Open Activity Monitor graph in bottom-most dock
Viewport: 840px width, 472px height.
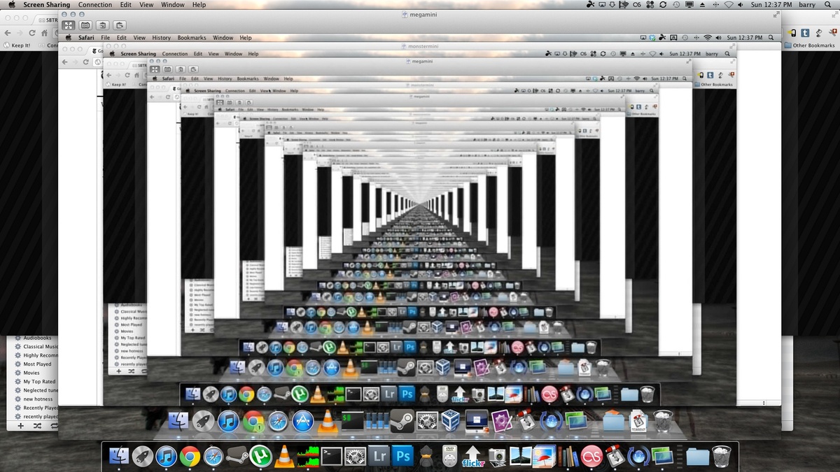(x=307, y=457)
